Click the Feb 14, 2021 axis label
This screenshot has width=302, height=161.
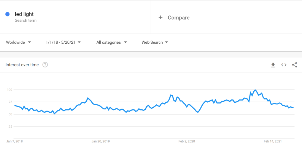click(273, 141)
